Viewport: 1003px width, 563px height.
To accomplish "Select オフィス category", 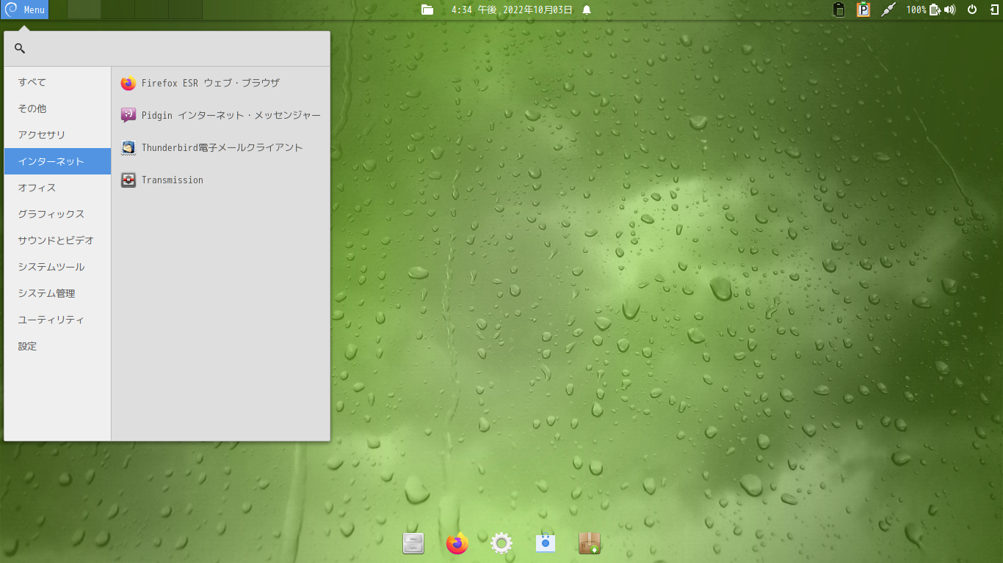I will point(57,188).
